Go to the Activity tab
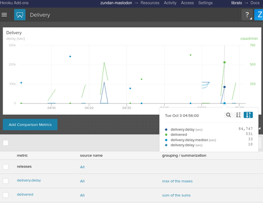This screenshot has height=203, width=263. coord(170,3)
